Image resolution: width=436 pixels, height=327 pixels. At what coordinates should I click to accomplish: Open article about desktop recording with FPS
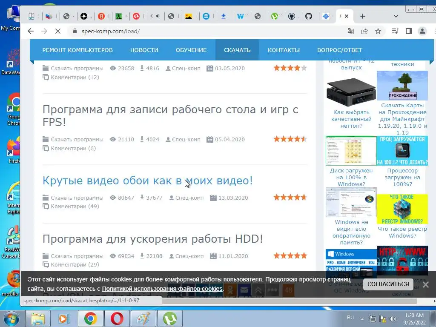pyautogui.click(x=170, y=115)
